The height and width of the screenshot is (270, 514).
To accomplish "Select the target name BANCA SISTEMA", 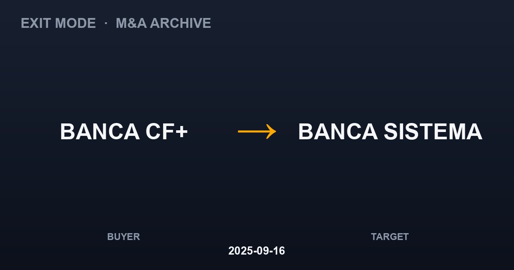I will coord(390,132).
